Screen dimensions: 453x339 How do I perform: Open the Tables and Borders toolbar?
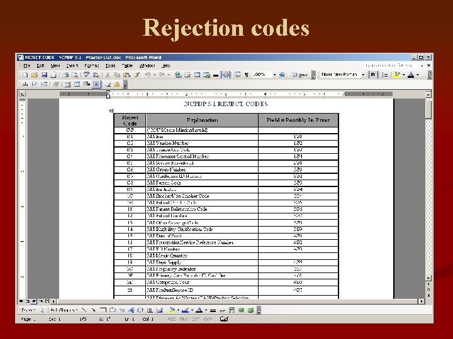point(187,75)
